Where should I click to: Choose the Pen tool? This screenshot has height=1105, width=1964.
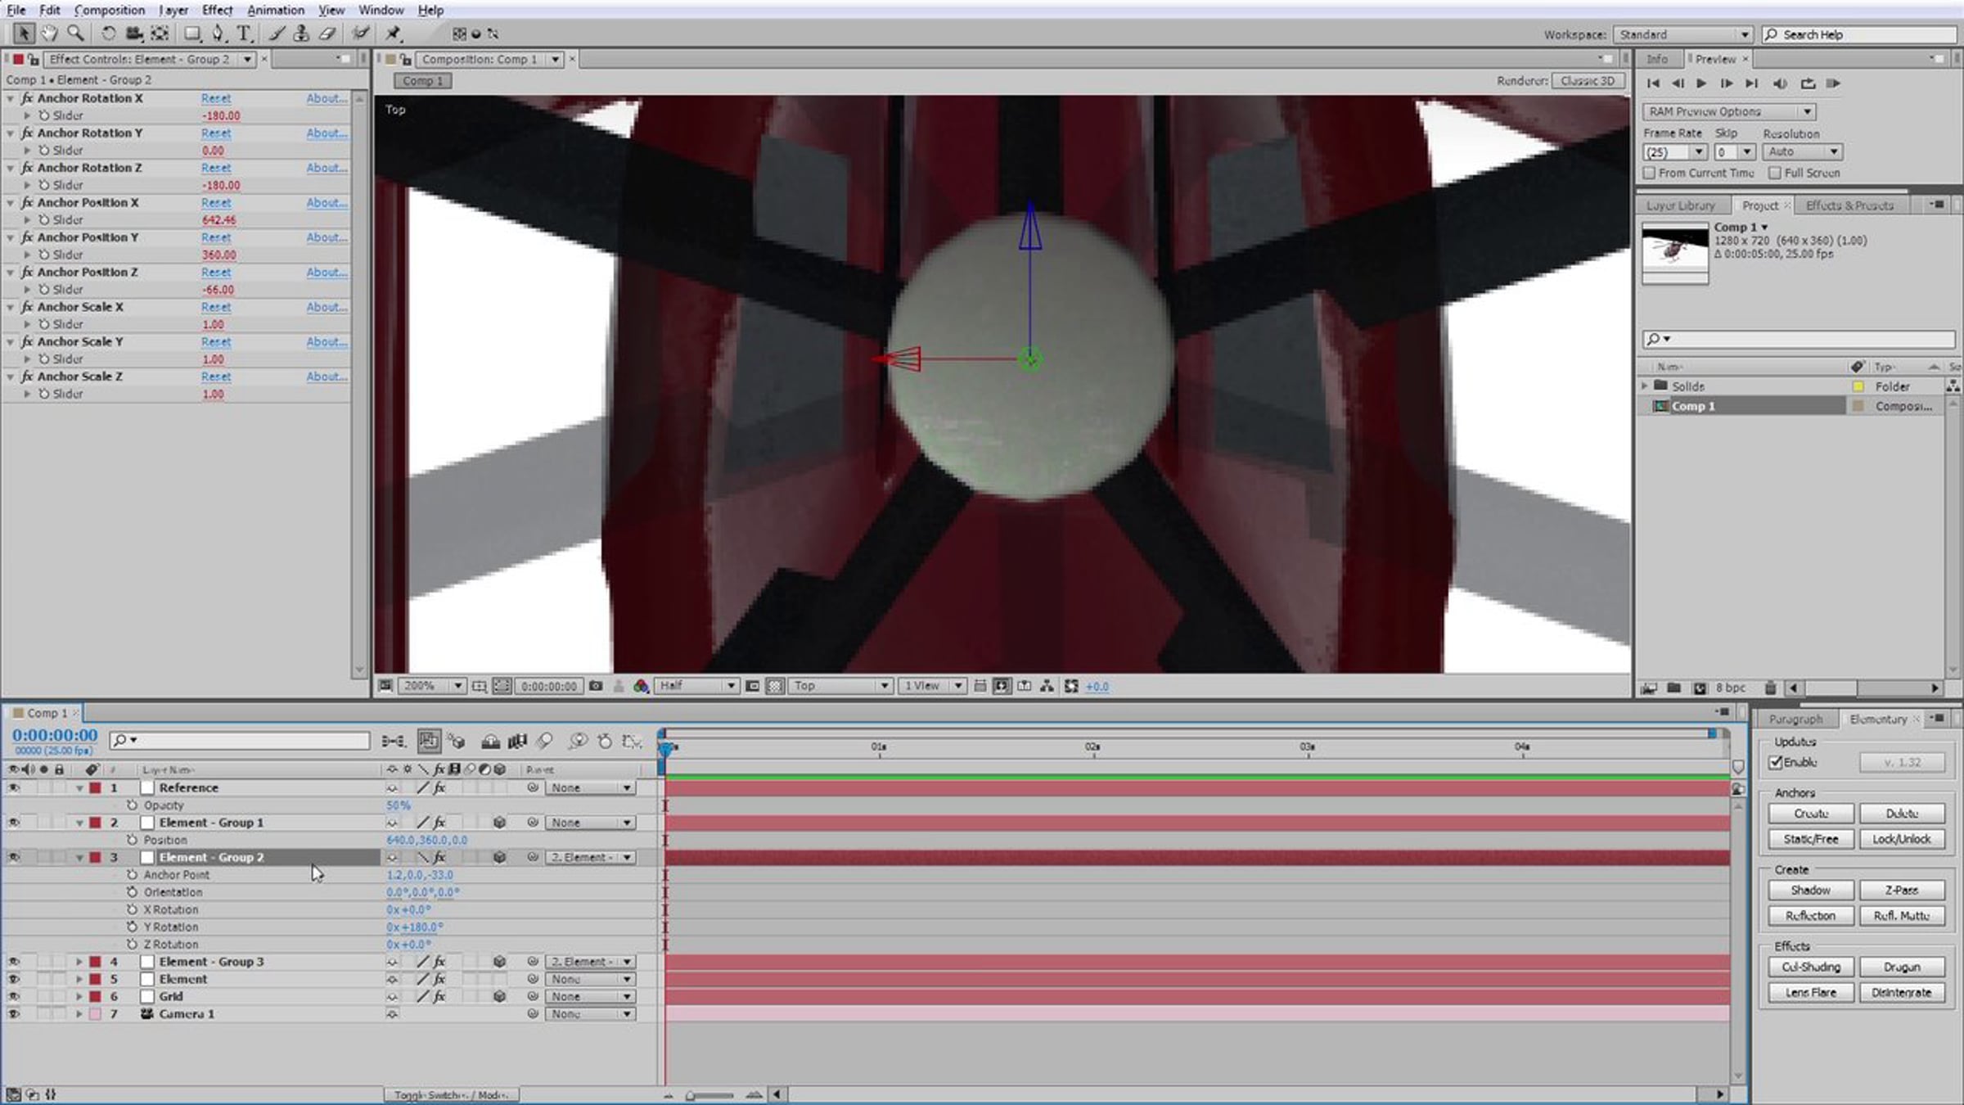(218, 34)
